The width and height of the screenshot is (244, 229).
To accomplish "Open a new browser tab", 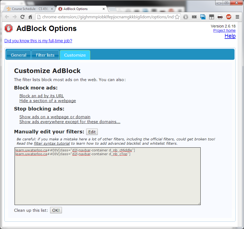I will 113,9.
